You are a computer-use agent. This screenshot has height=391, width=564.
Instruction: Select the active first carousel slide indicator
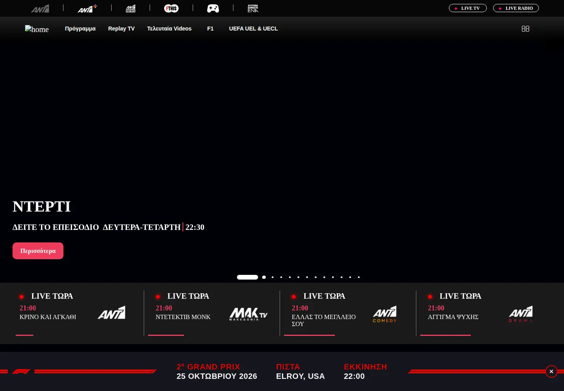coord(248,277)
